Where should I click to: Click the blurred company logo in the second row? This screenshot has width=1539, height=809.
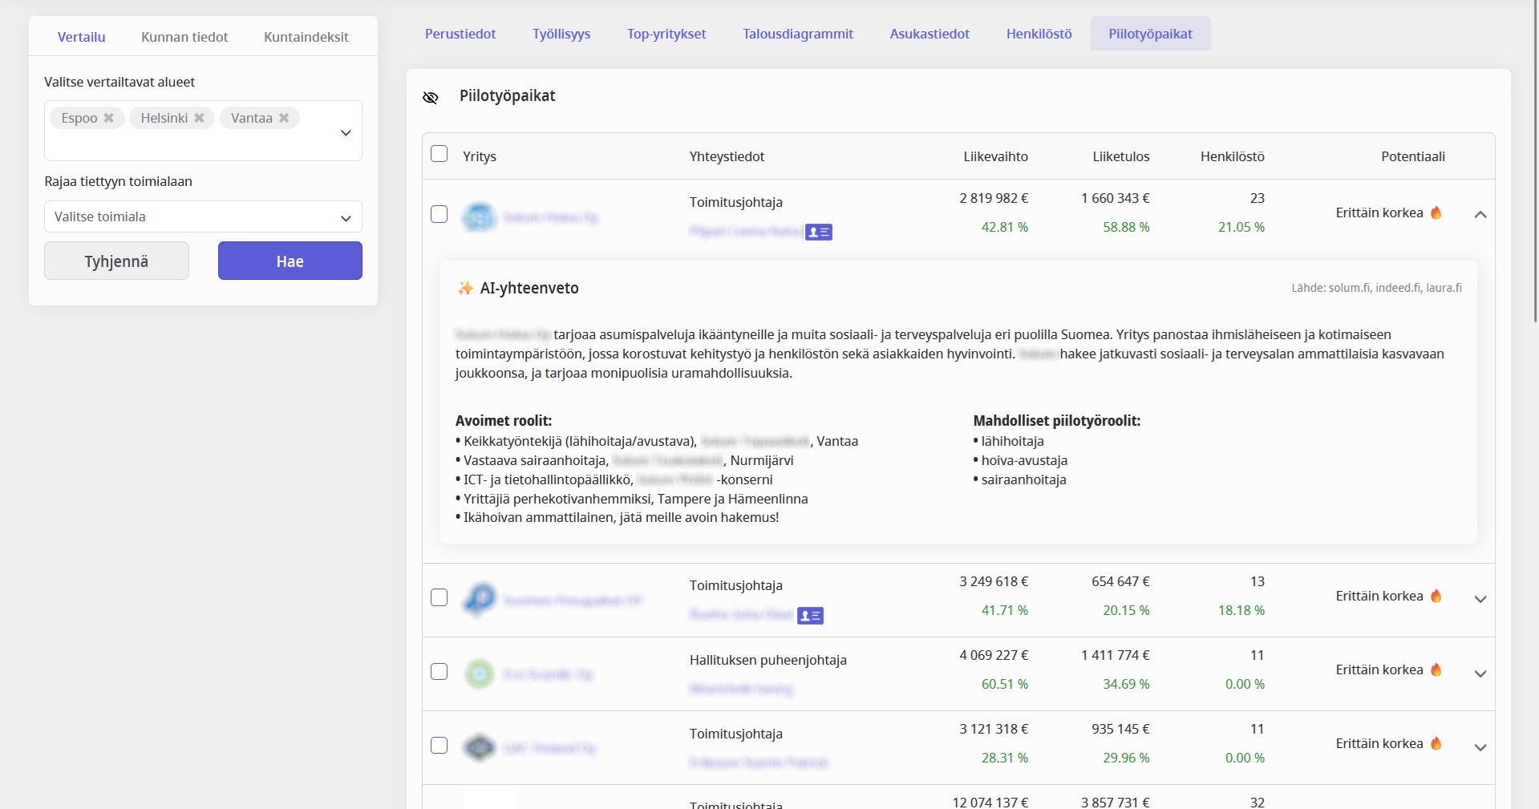pyautogui.click(x=480, y=600)
